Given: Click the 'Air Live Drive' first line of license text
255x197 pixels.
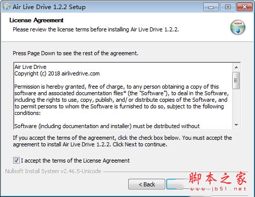Looking at the screenshot, I should tap(30, 67).
